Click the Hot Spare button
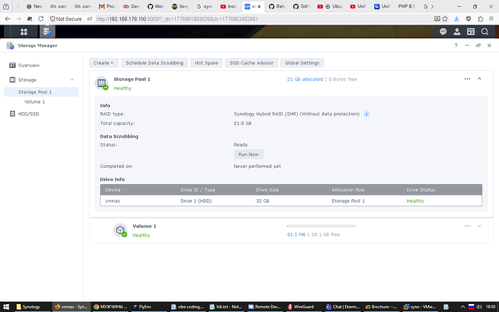Screen dimensions: 499x312 pyautogui.click(x=206, y=63)
